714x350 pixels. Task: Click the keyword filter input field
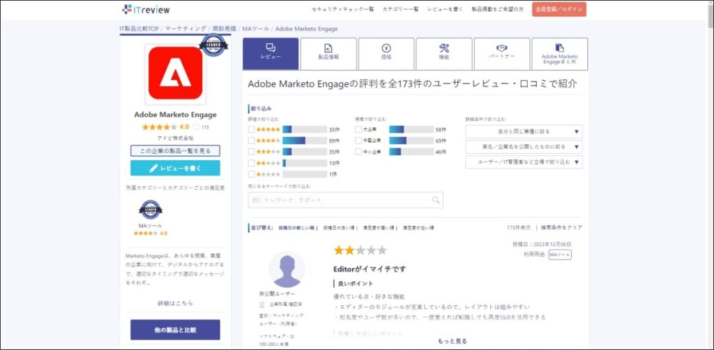click(x=345, y=200)
